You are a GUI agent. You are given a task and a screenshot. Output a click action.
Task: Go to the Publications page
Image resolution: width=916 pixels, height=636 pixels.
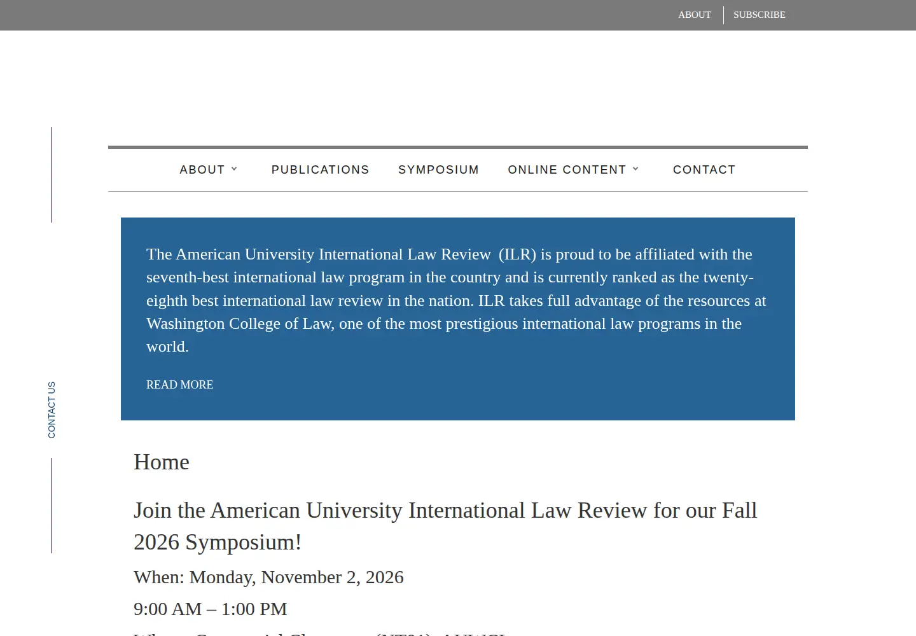(x=320, y=170)
